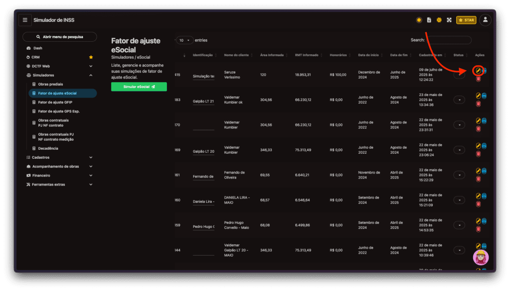Edit the Fernando de Oliveira simulation
This screenshot has height=291, width=510.
click(478, 171)
